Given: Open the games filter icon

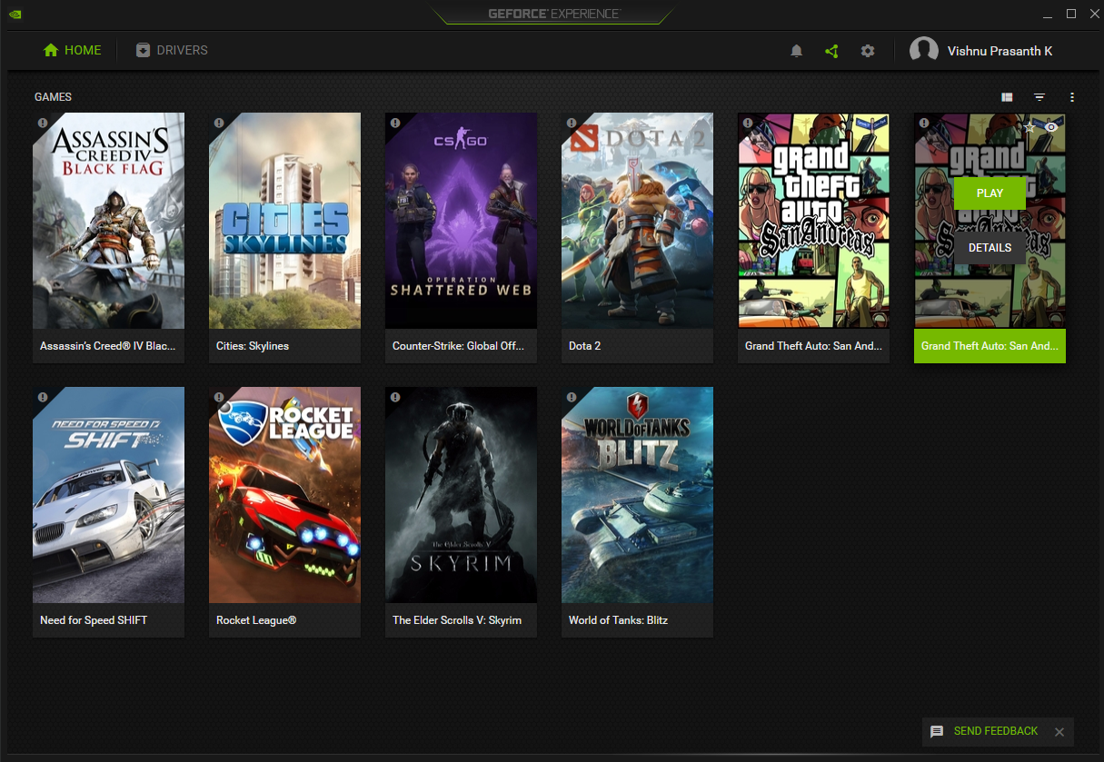Looking at the screenshot, I should tap(1039, 97).
